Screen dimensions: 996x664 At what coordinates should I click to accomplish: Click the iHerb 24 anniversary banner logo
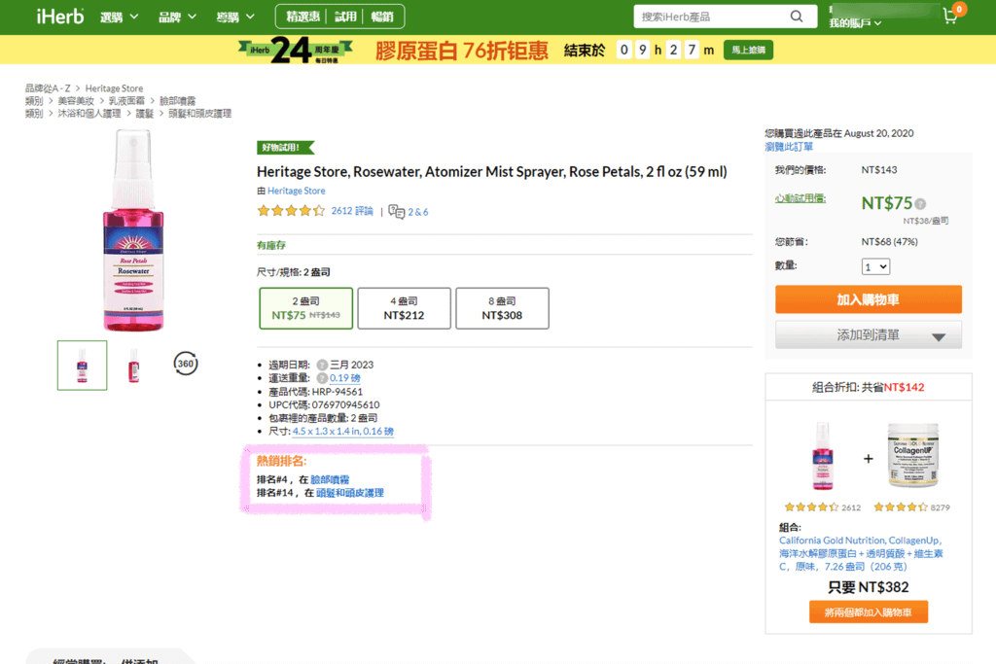point(296,50)
